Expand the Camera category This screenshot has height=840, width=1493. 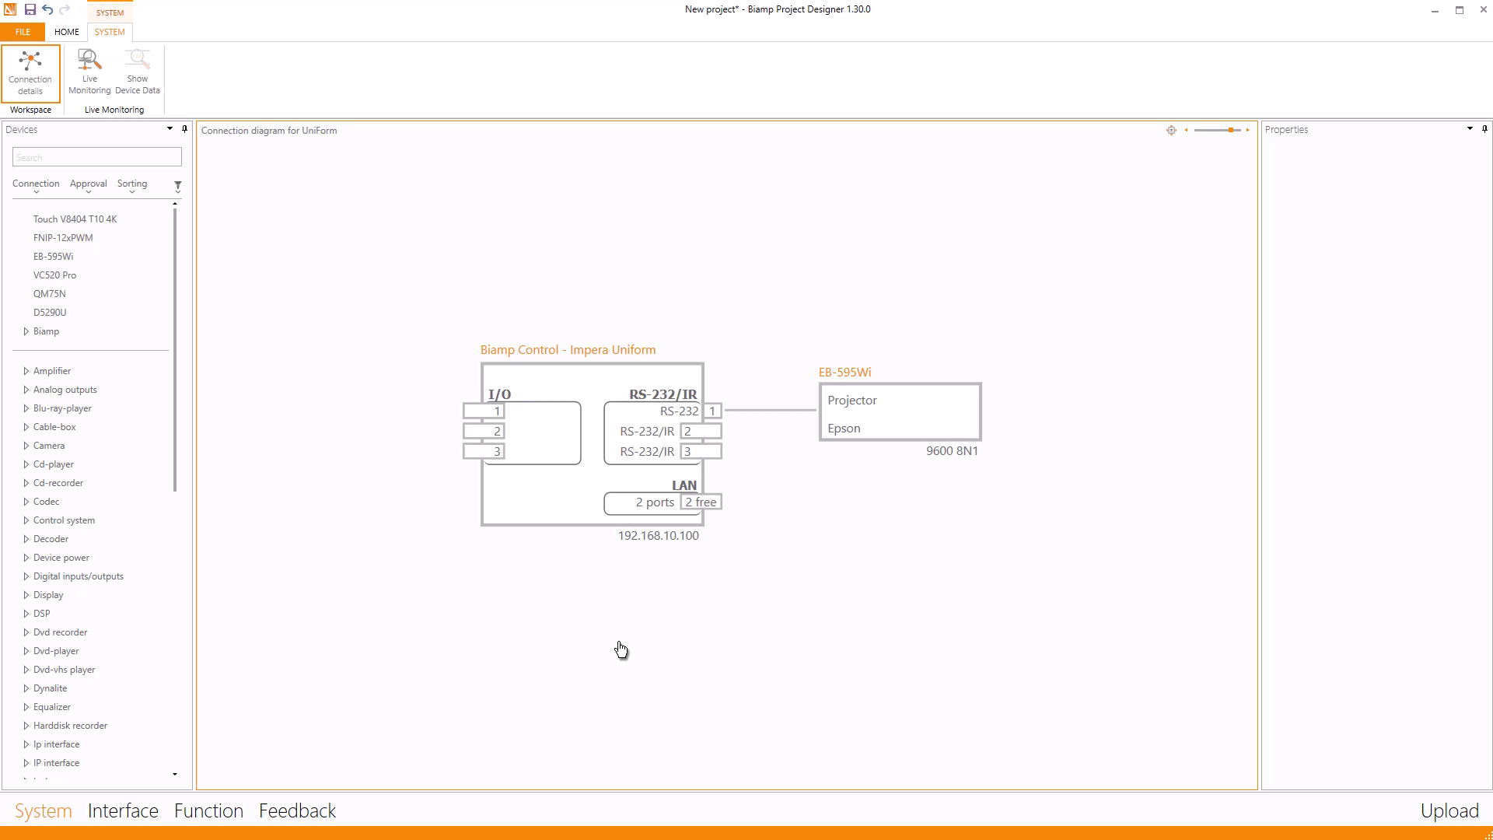pos(26,446)
